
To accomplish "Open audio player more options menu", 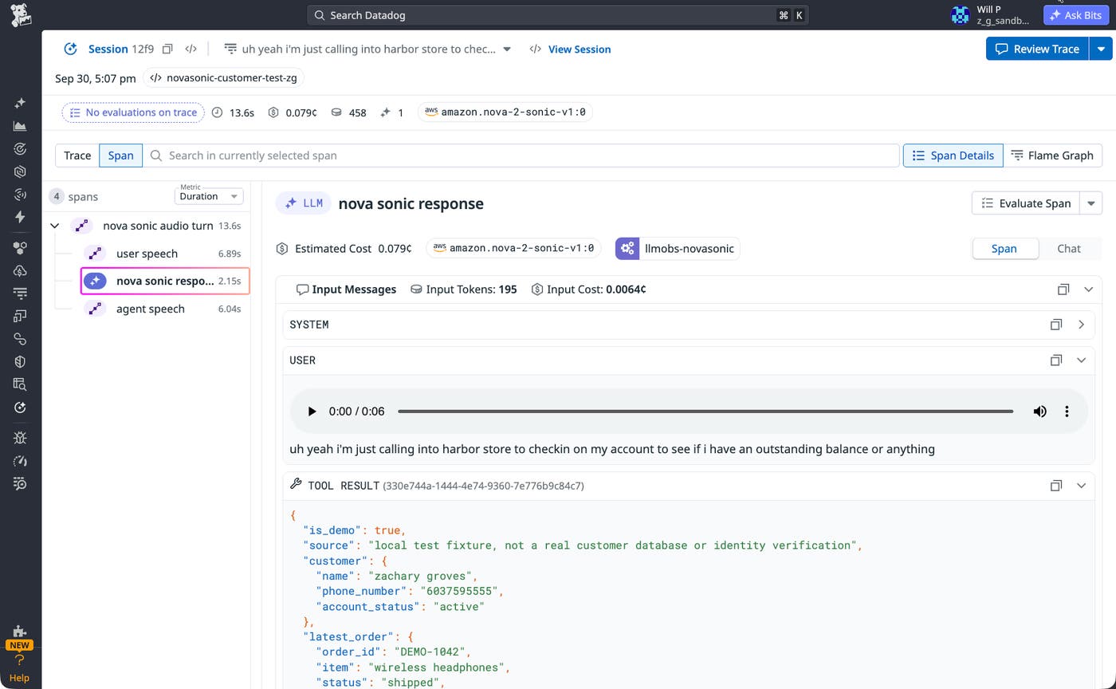I will point(1067,411).
